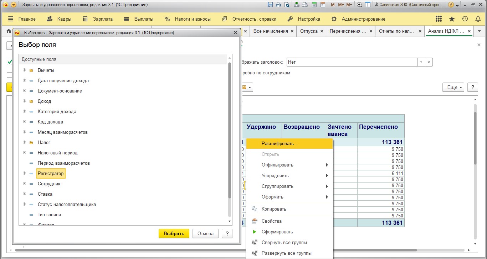Screen dimensions: 487x259
Task: Choose Расшифровать in the context menu
Action: click(x=289, y=144)
